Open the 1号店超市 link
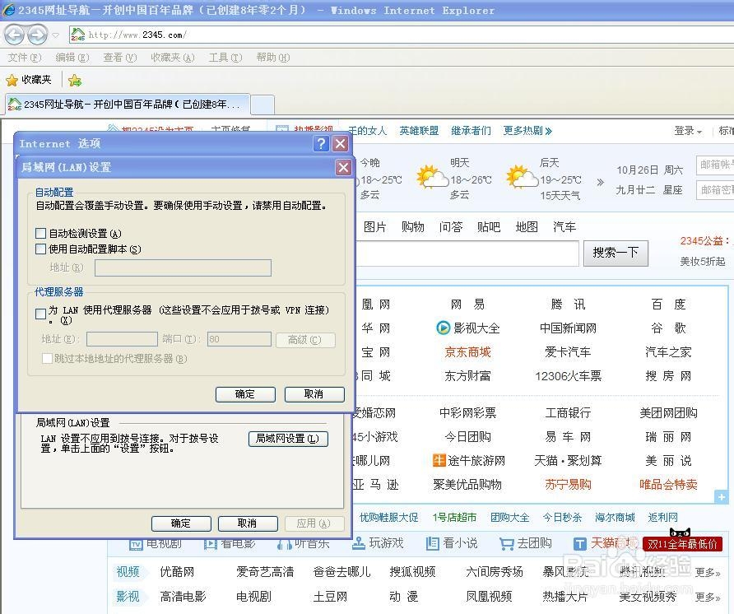This screenshot has width=734, height=614. click(x=454, y=518)
